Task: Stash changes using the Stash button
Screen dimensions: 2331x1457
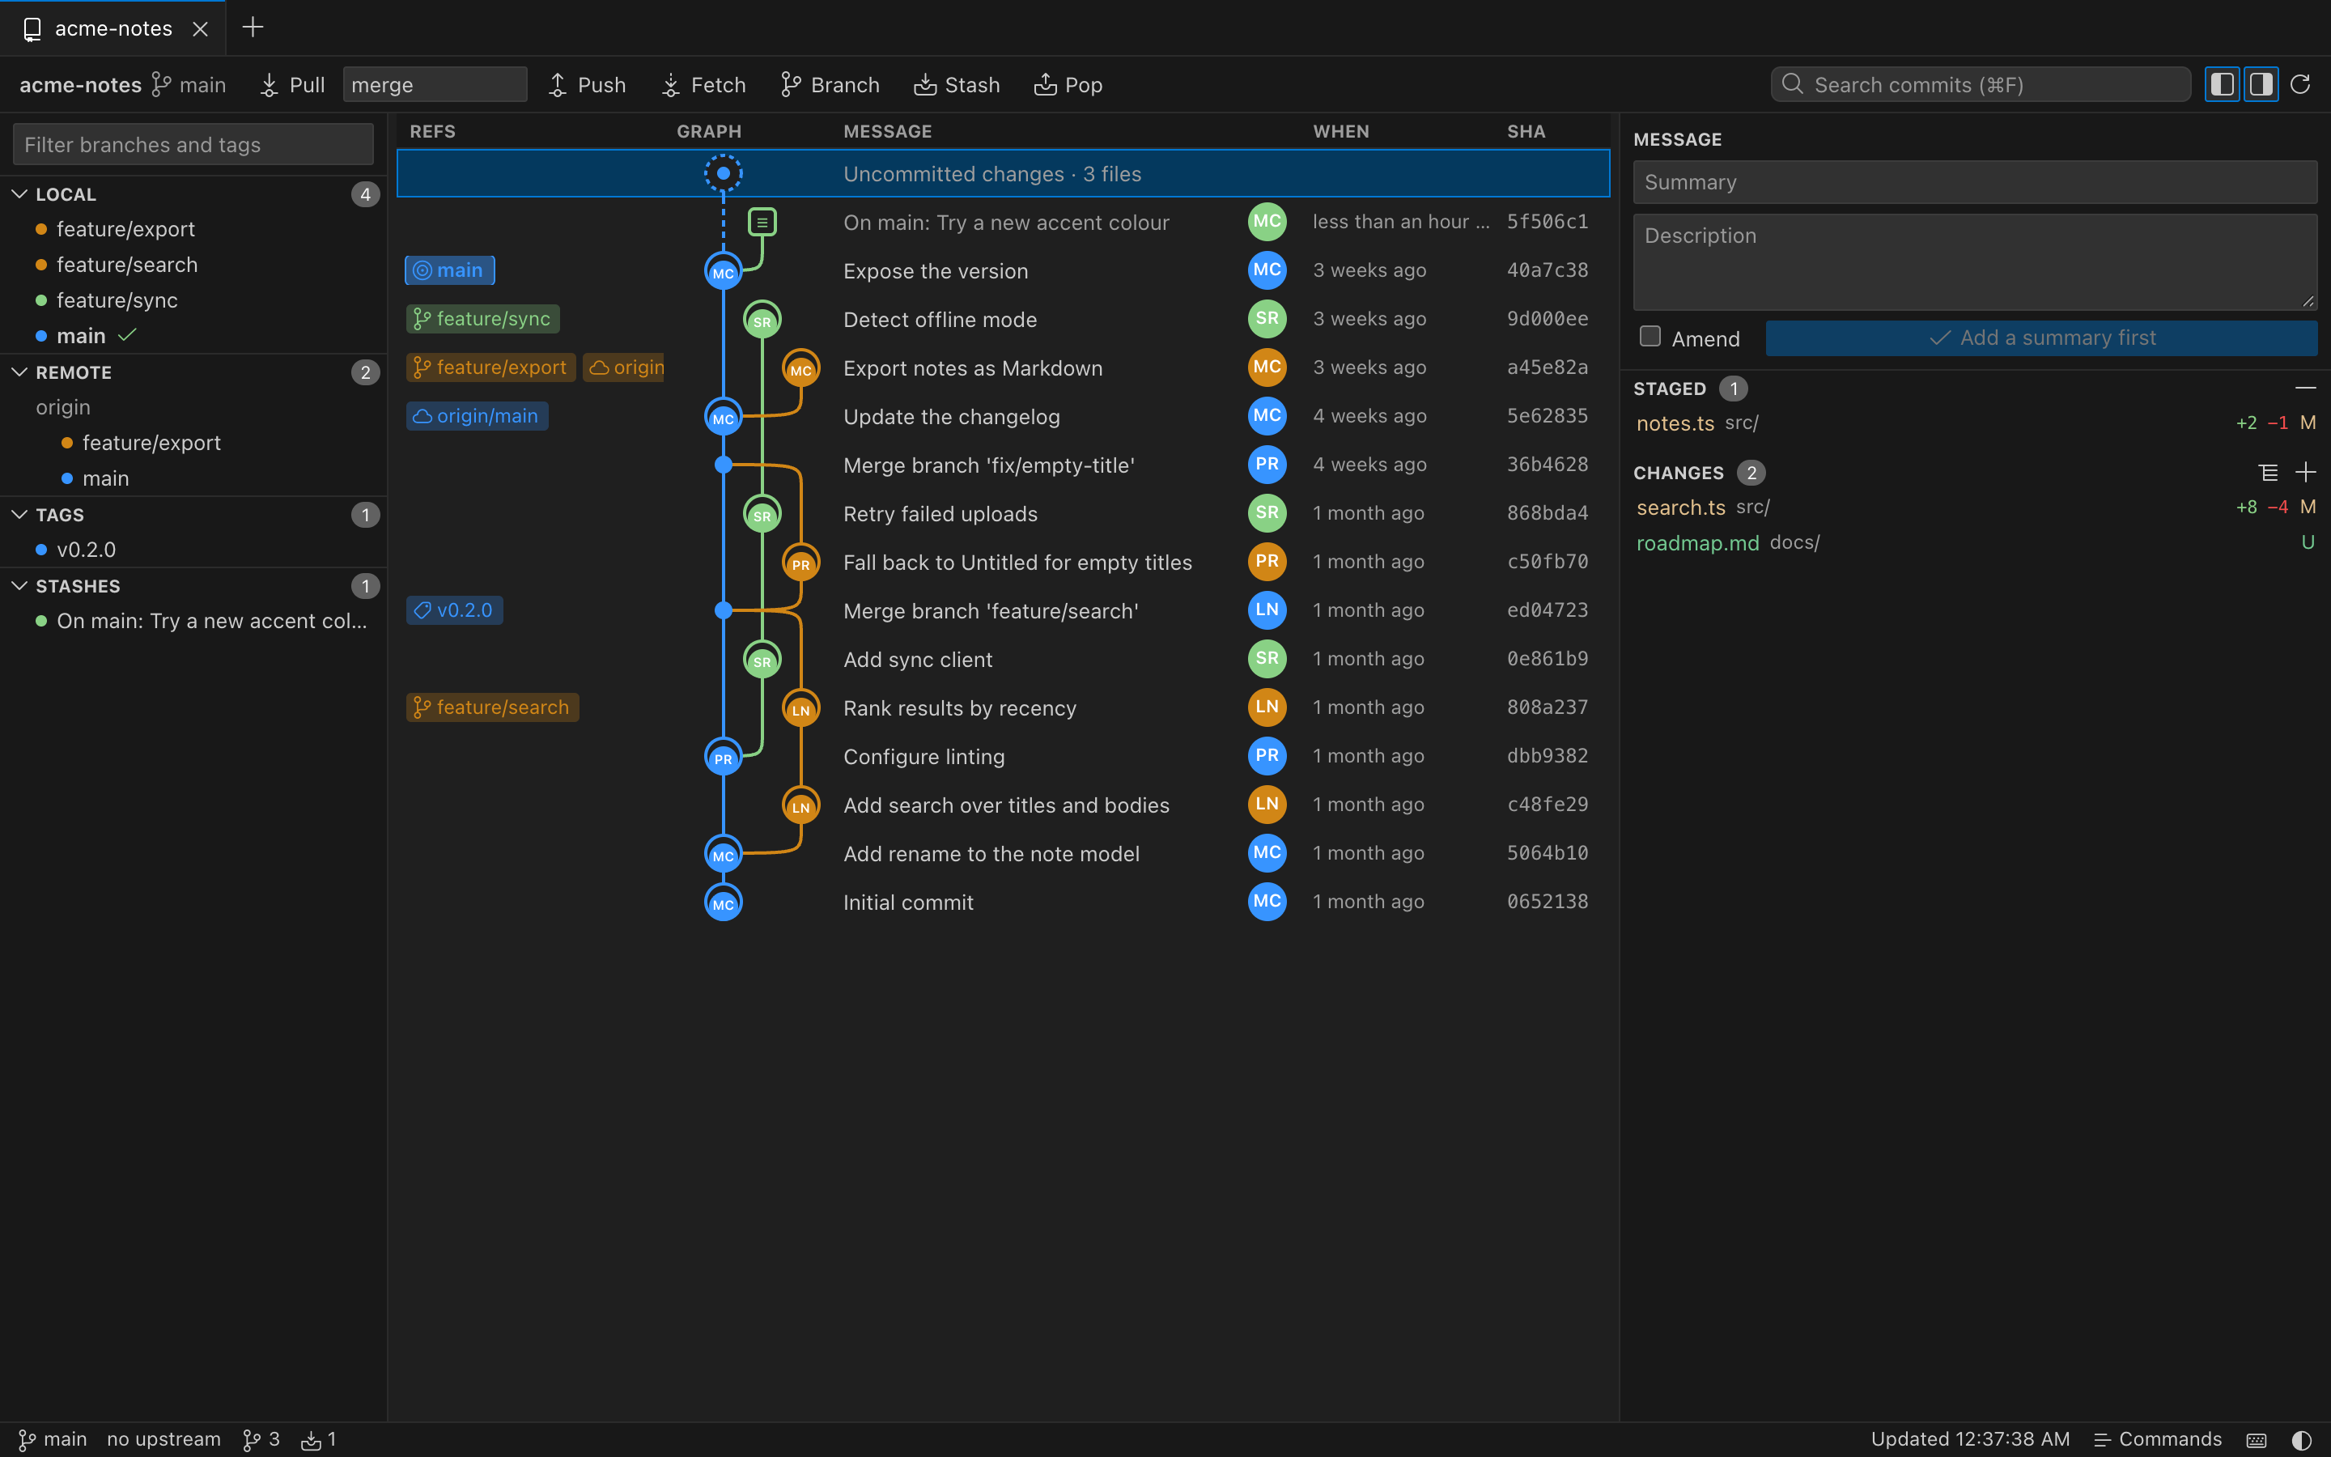Action: pyautogui.click(x=957, y=85)
